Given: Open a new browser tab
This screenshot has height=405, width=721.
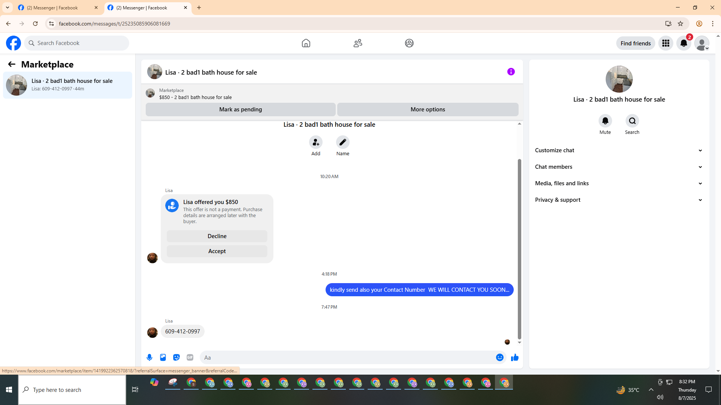Looking at the screenshot, I should point(199,7).
